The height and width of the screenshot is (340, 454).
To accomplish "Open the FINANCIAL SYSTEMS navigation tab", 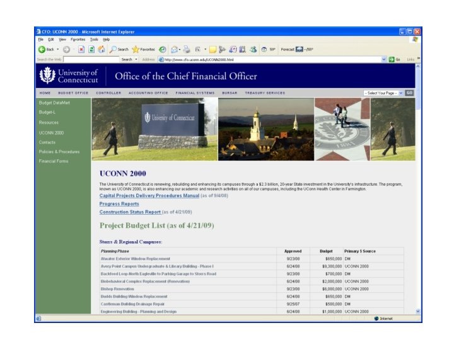I will (195, 93).
